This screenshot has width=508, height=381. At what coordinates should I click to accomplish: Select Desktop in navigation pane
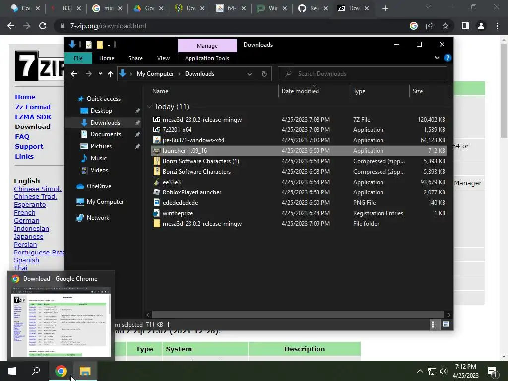tap(101, 111)
